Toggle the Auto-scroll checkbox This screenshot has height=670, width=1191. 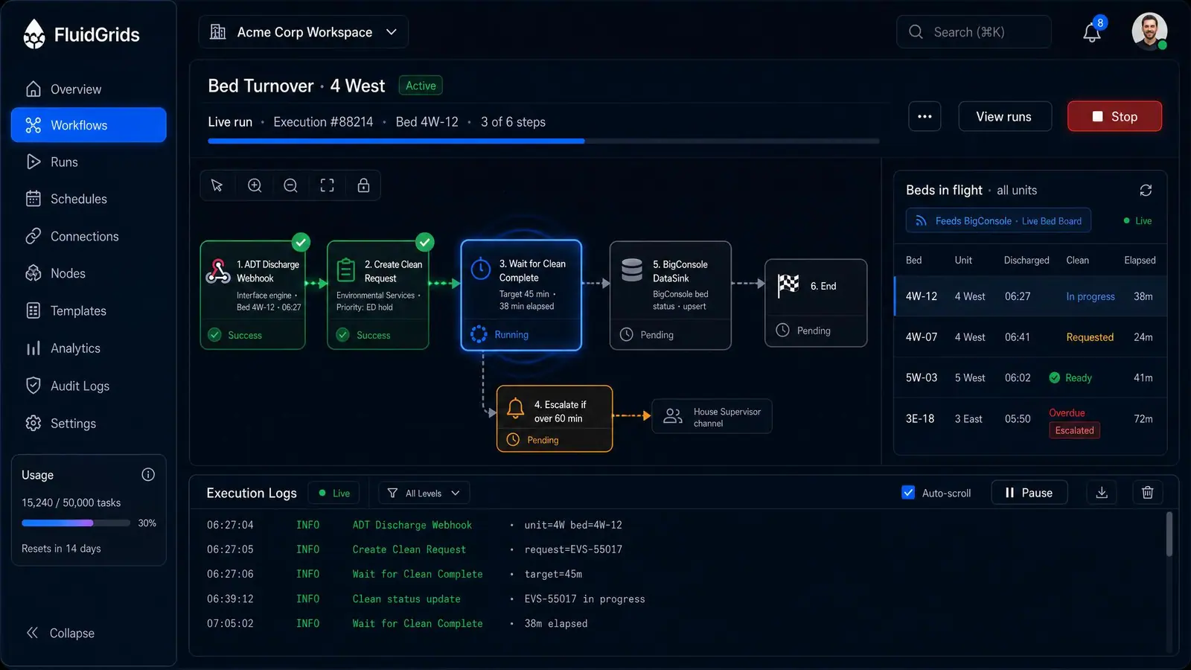[x=908, y=492]
